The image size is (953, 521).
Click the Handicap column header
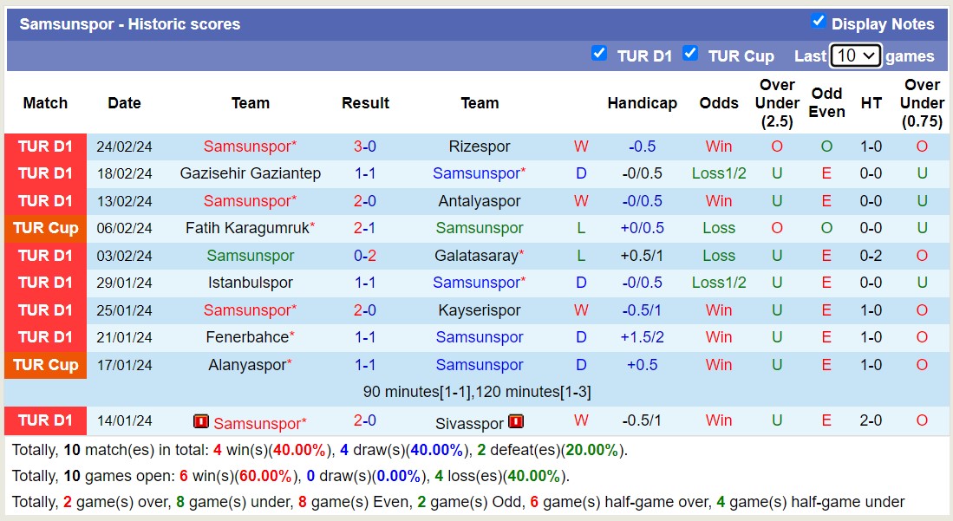tap(642, 103)
